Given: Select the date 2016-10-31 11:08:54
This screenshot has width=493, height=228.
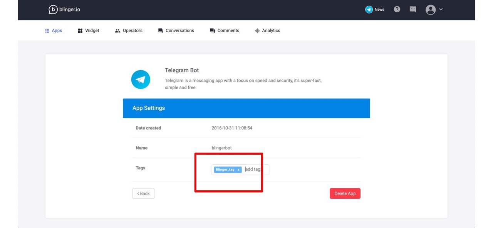Looking at the screenshot, I should point(232,128).
